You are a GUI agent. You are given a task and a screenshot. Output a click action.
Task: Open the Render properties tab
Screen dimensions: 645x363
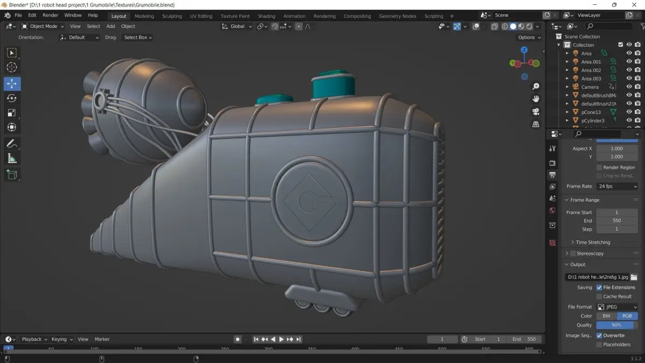[x=552, y=163]
